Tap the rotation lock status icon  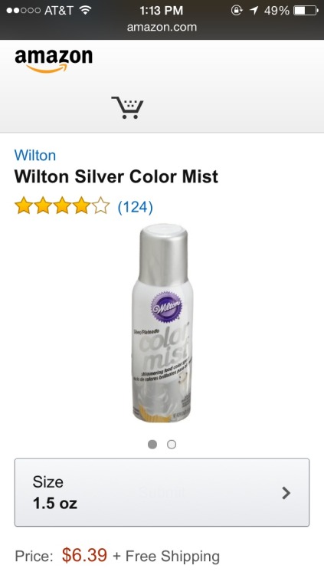[237, 11]
